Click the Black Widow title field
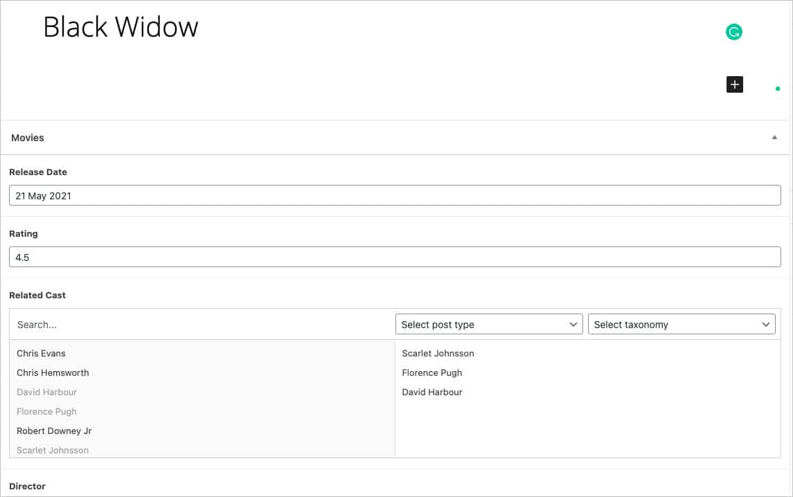793x497 pixels. (121, 27)
